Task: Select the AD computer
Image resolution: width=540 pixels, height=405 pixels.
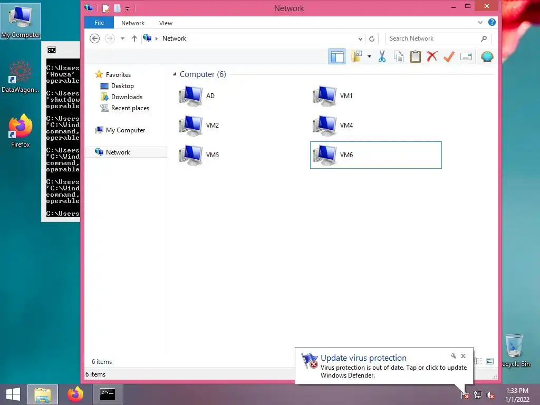Action: (x=197, y=96)
